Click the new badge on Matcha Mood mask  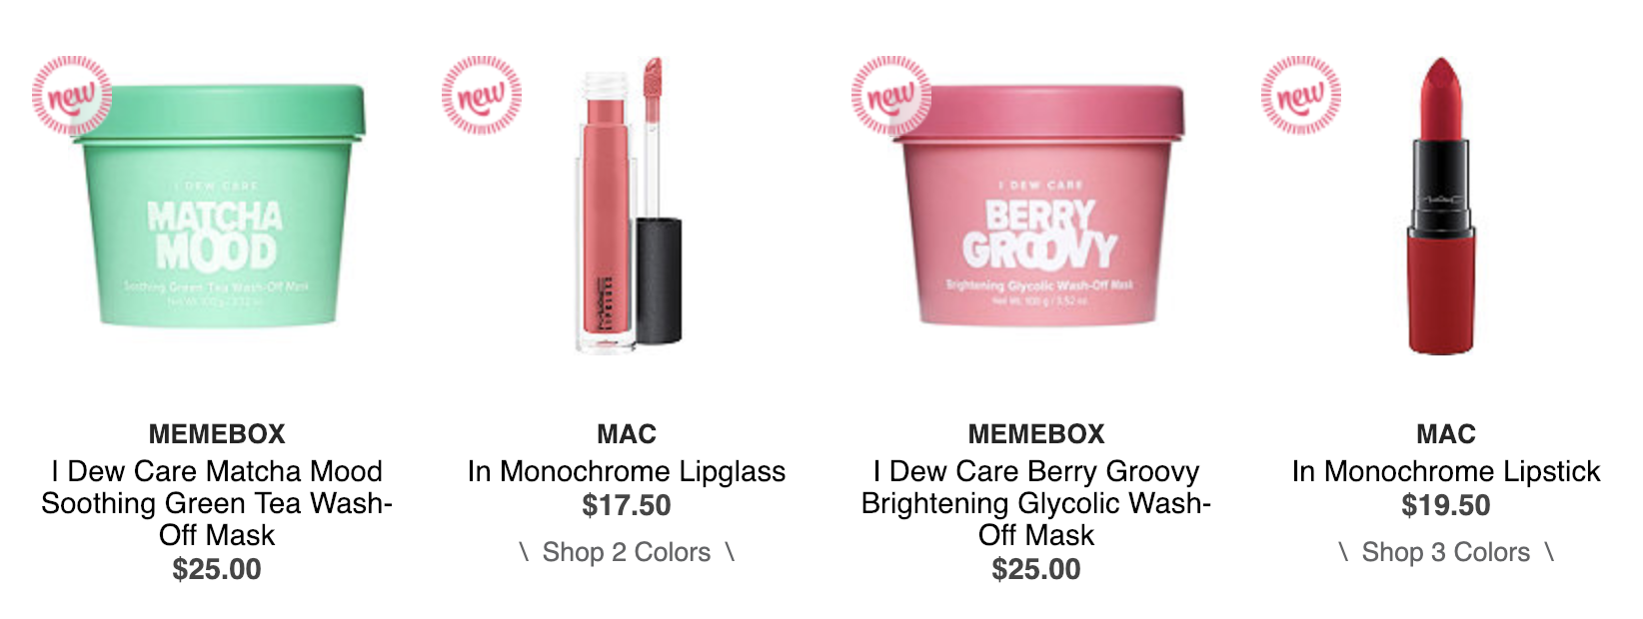[x=72, y=96]
